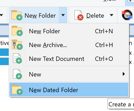Screen dimensions: 134x111
Task: Choose New Folder menu entry with Ctrl+N
Action: (x=69, y=31)
